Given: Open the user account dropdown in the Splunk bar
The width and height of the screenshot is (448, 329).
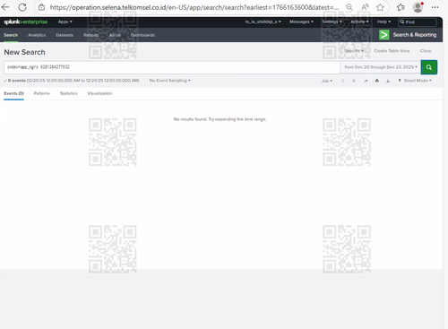Looking at the screenshot, I should click(x=263, y=22).
